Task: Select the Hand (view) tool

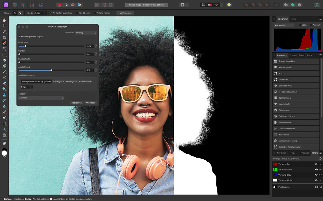Action: [4, 20]
